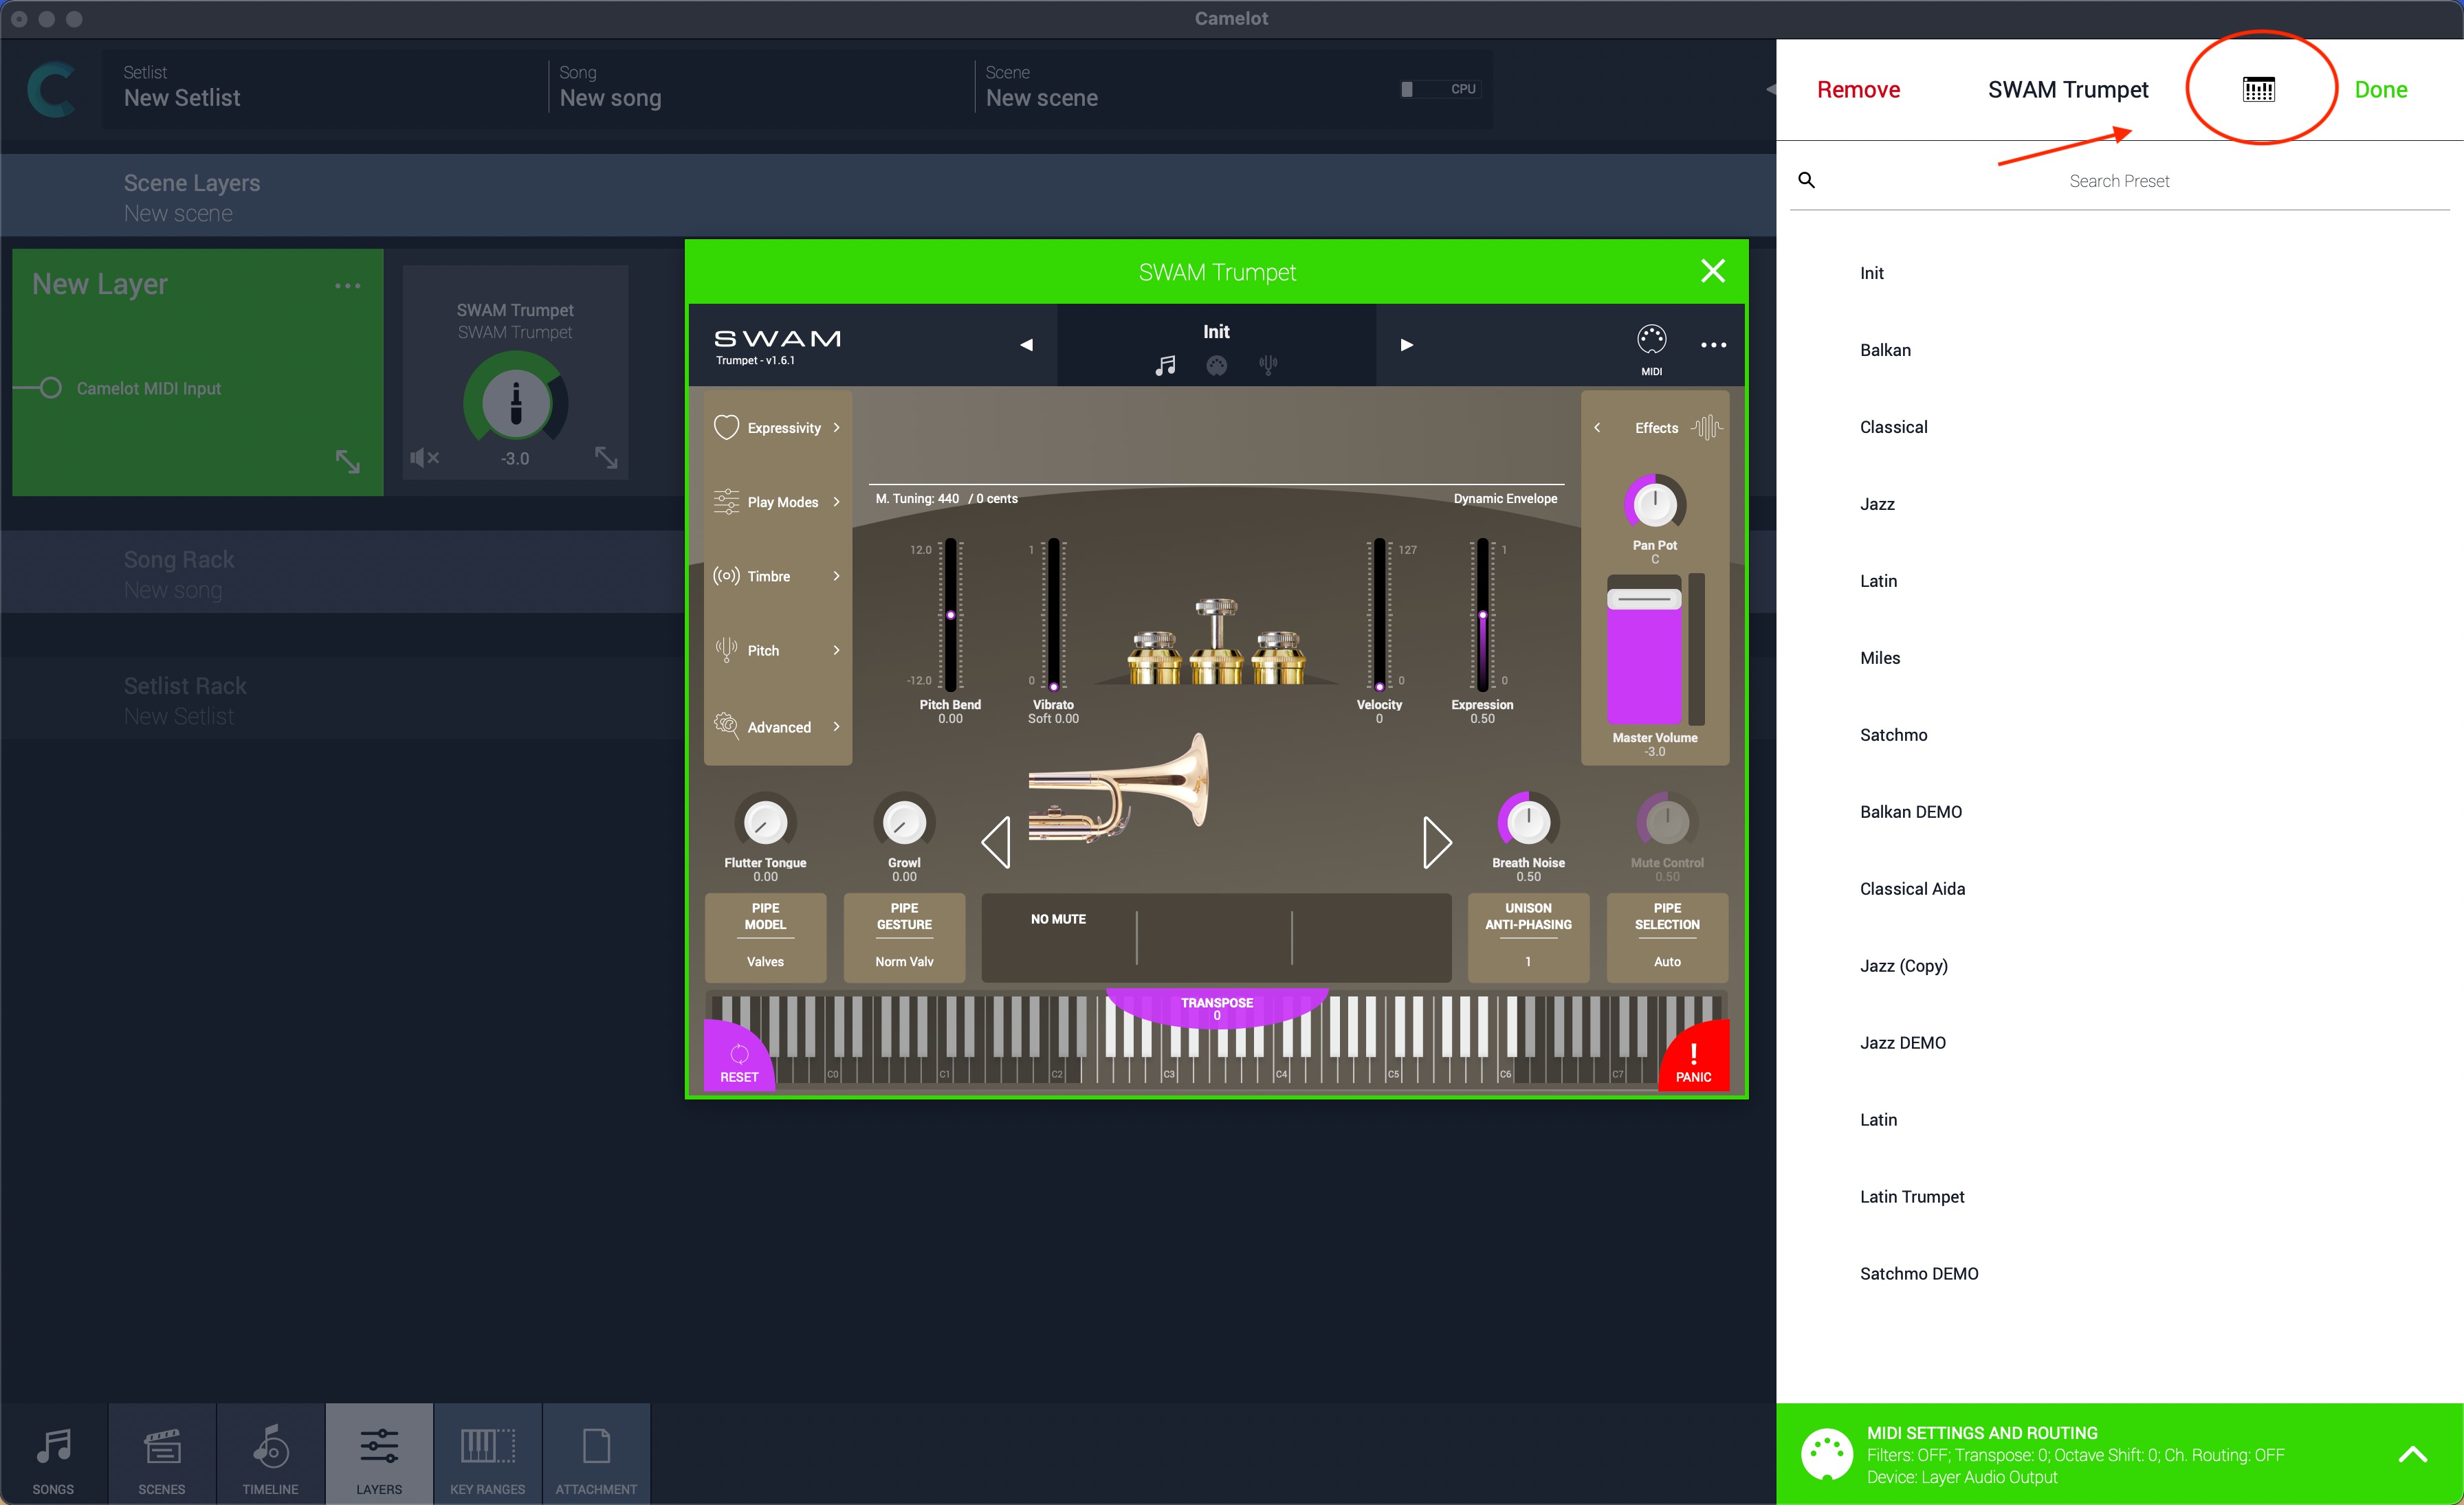
Task: Click the Expression slider
Action: pyautogui.click(x=1482, y=614)
